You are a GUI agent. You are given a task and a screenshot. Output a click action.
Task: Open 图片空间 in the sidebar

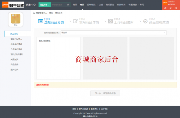click(14, 70)
